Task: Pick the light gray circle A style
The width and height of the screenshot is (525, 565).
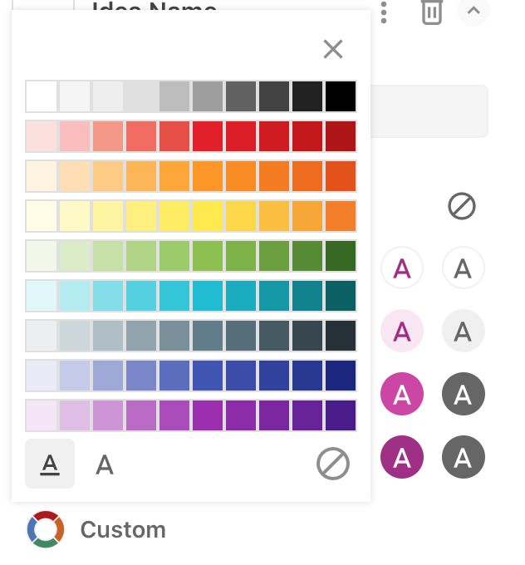Action: tap(463, 332)
